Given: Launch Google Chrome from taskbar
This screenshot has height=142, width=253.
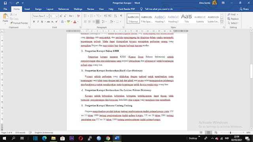Looking at the screenshot, I should [x=108, y=138].
